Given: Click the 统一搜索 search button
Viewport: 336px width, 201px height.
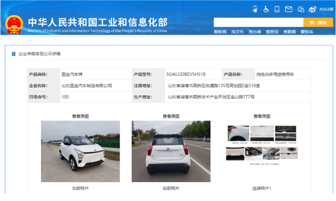Looking at the screenshot, I should [x=318, y=23].
